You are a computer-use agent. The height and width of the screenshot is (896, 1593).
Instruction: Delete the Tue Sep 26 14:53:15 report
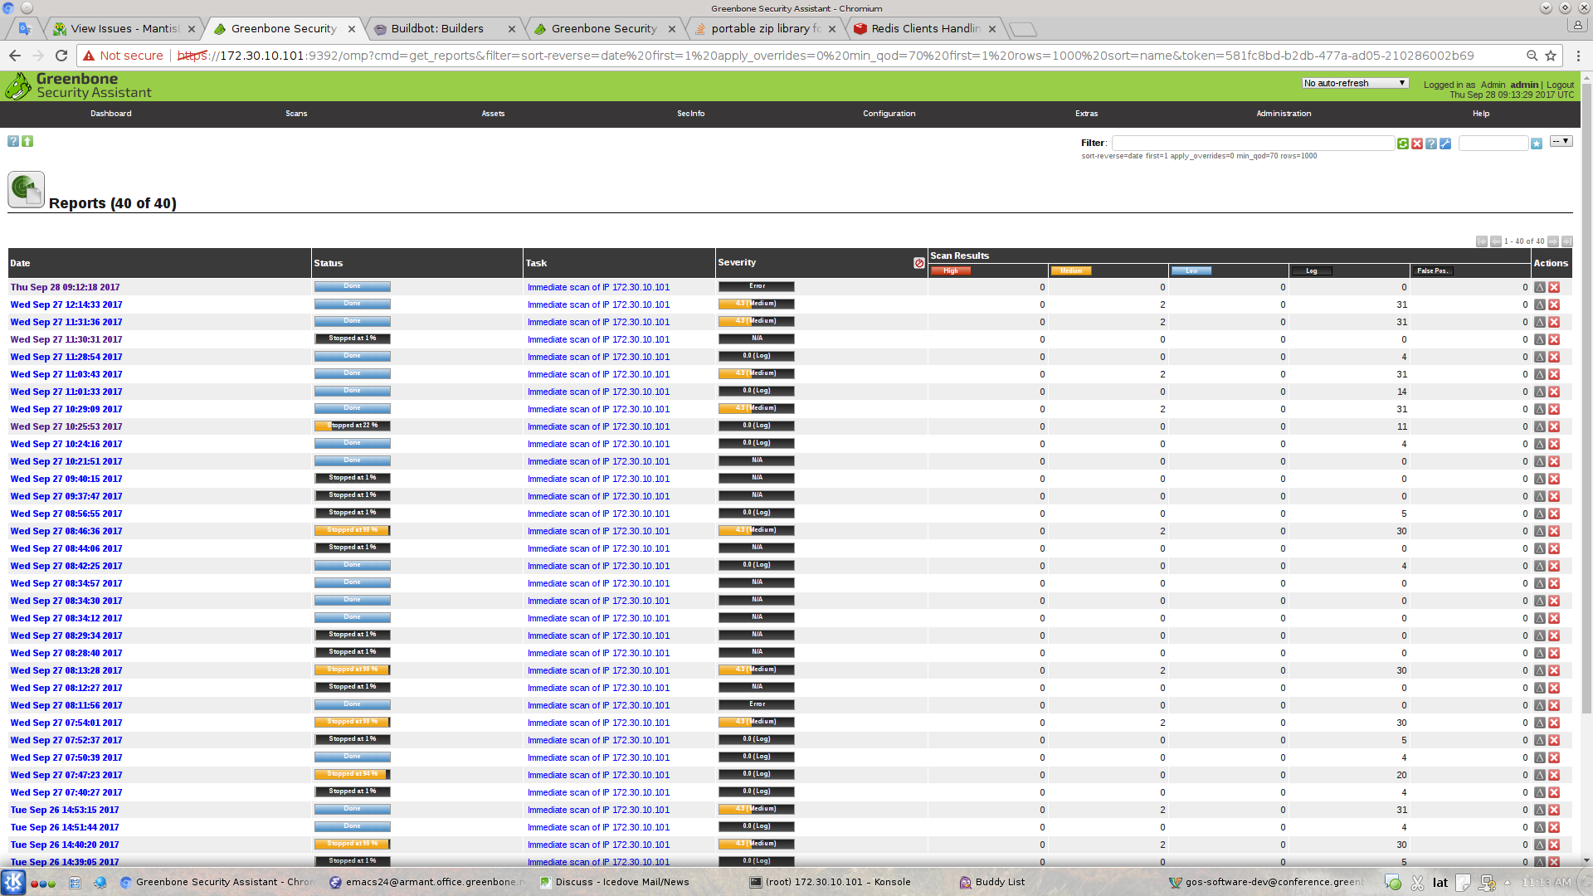1554,810
